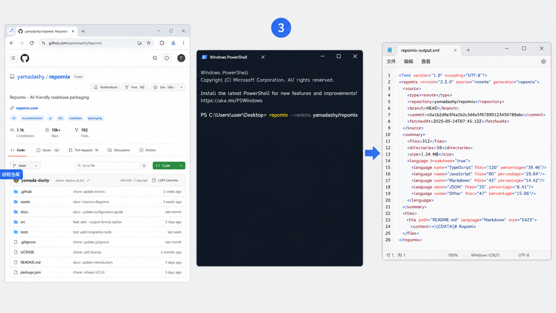Open the 编辑 menu in Notepad
Image resolution: width=556 pixels, height=313 pixels.
408,62
